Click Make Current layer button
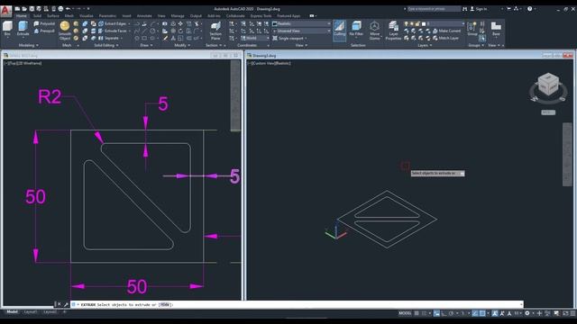Image resolution: width=577 pixels, height=324 pixels. pos(446,31)
